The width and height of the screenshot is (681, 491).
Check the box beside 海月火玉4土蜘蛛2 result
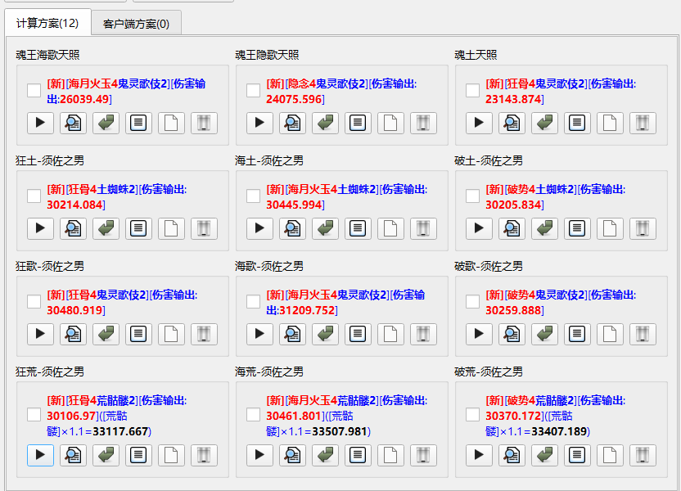coord(253,196)
